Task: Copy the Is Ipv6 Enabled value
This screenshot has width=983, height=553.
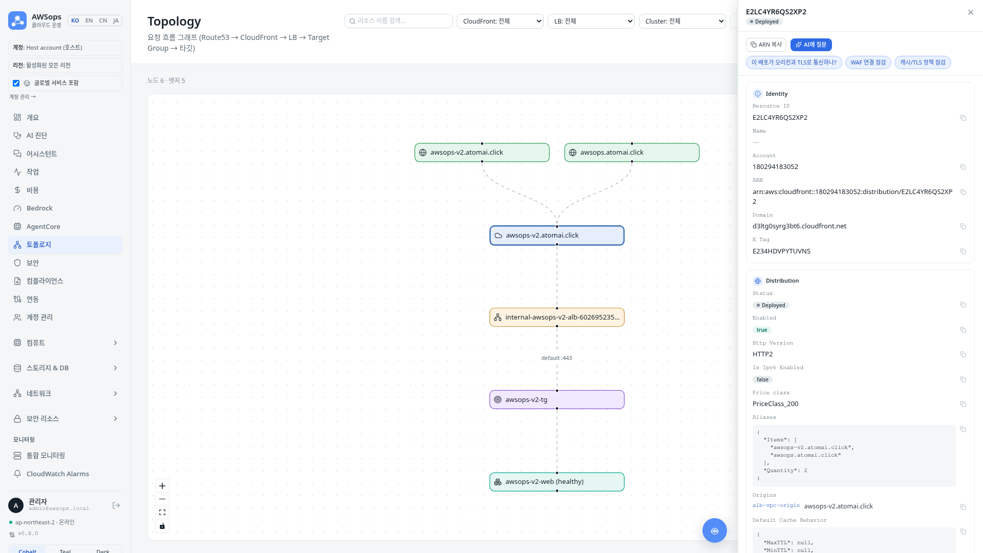Action: point(963,379)
